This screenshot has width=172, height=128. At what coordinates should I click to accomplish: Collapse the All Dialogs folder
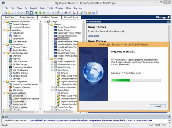[x=48, y=59]
